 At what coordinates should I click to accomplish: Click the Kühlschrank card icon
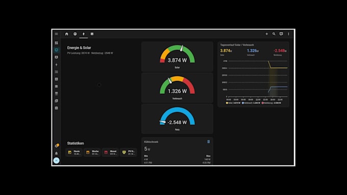[209, 142]
